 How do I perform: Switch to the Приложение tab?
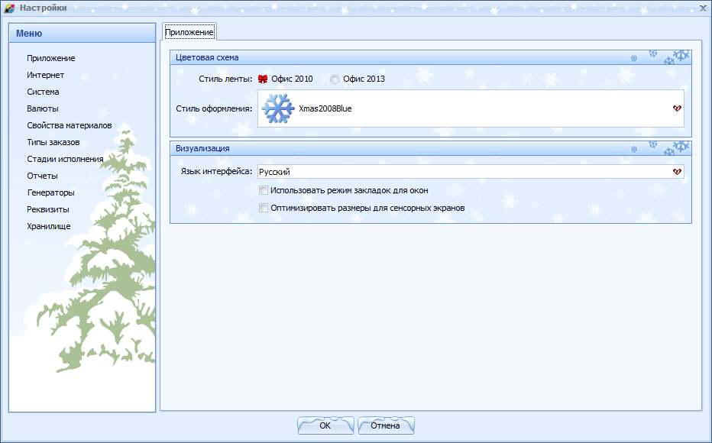pyautogui.click(x=189, y=32)
